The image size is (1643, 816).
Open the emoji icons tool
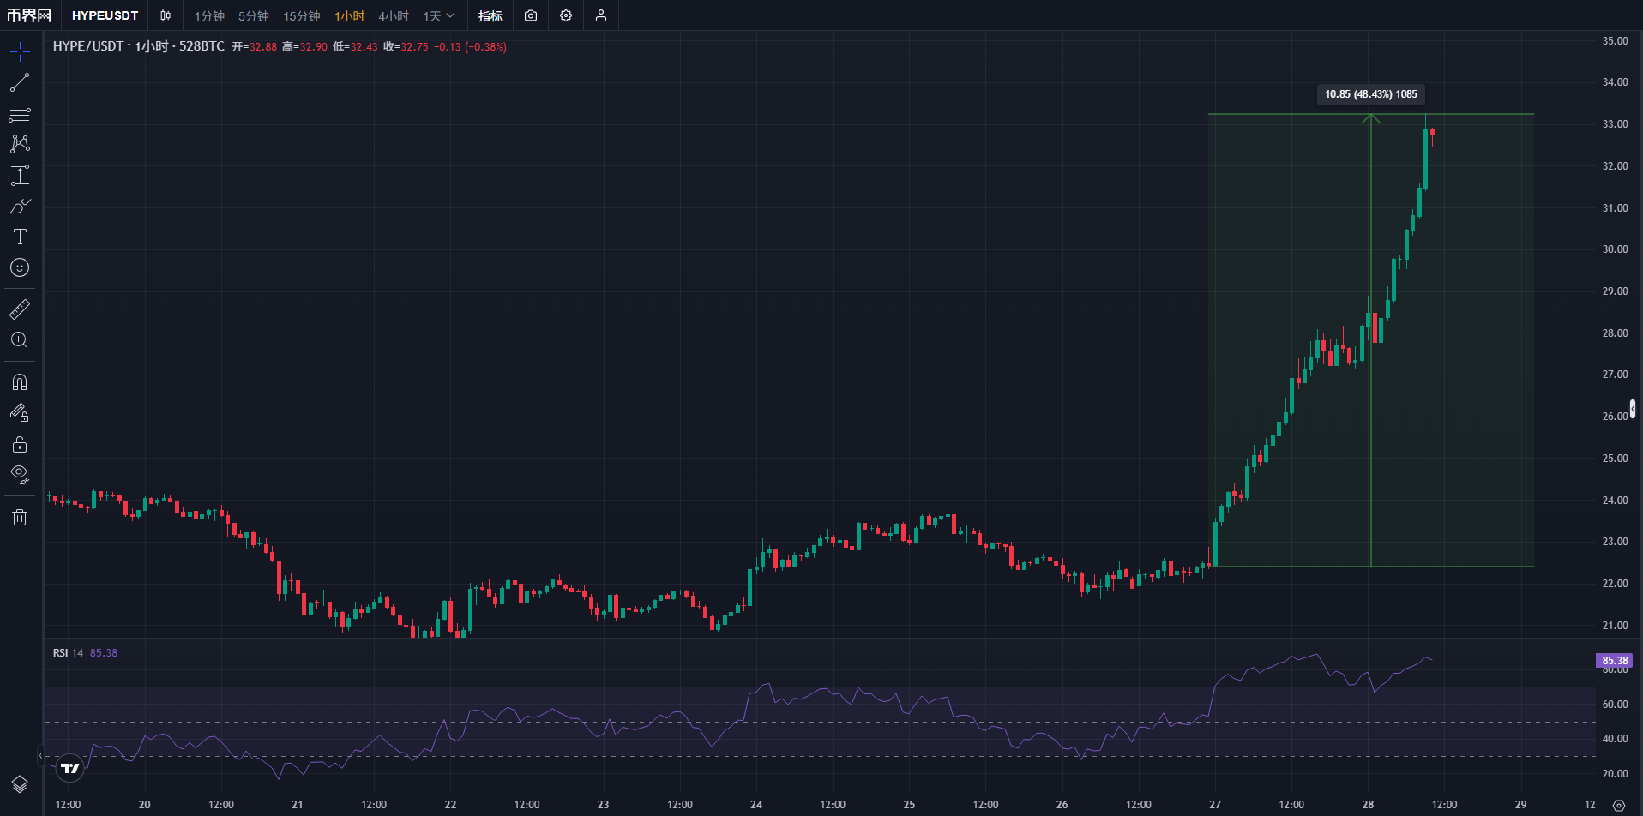pos(20,268)
